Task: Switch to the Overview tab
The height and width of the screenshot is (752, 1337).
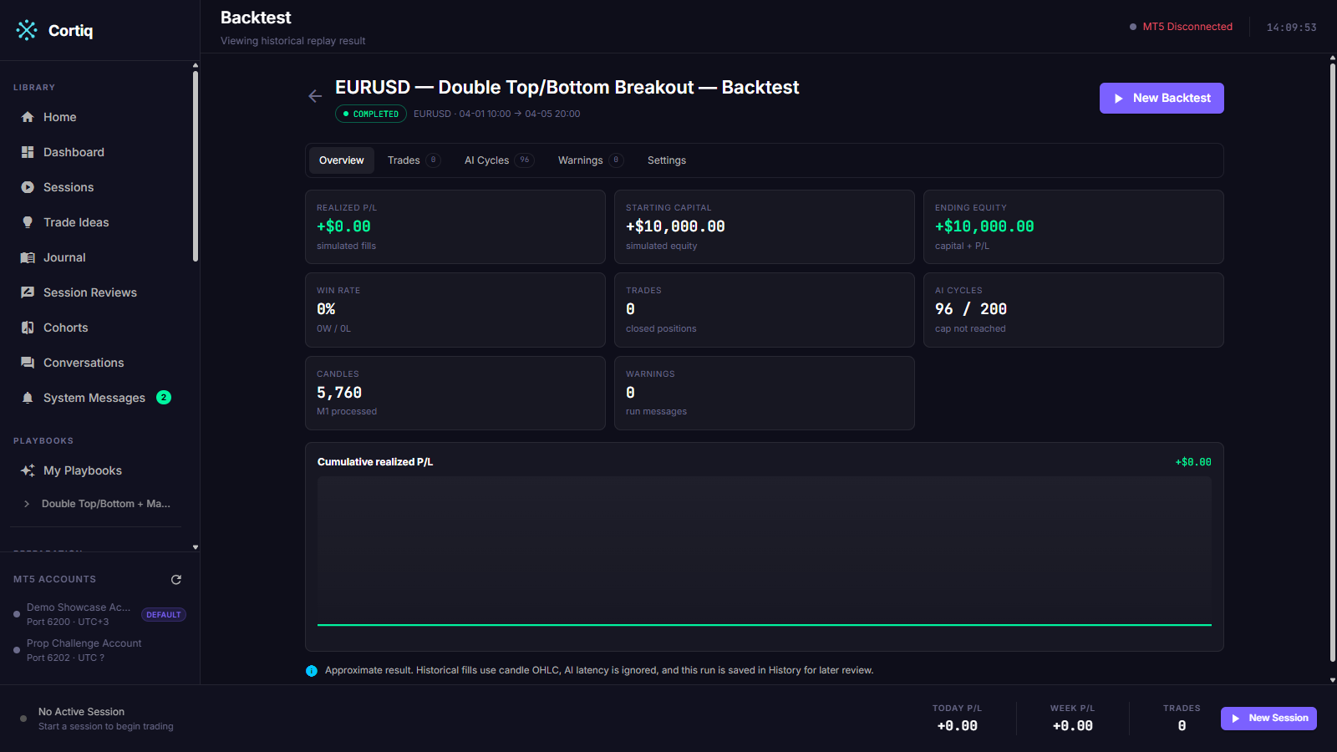Action: click(342, 160)
